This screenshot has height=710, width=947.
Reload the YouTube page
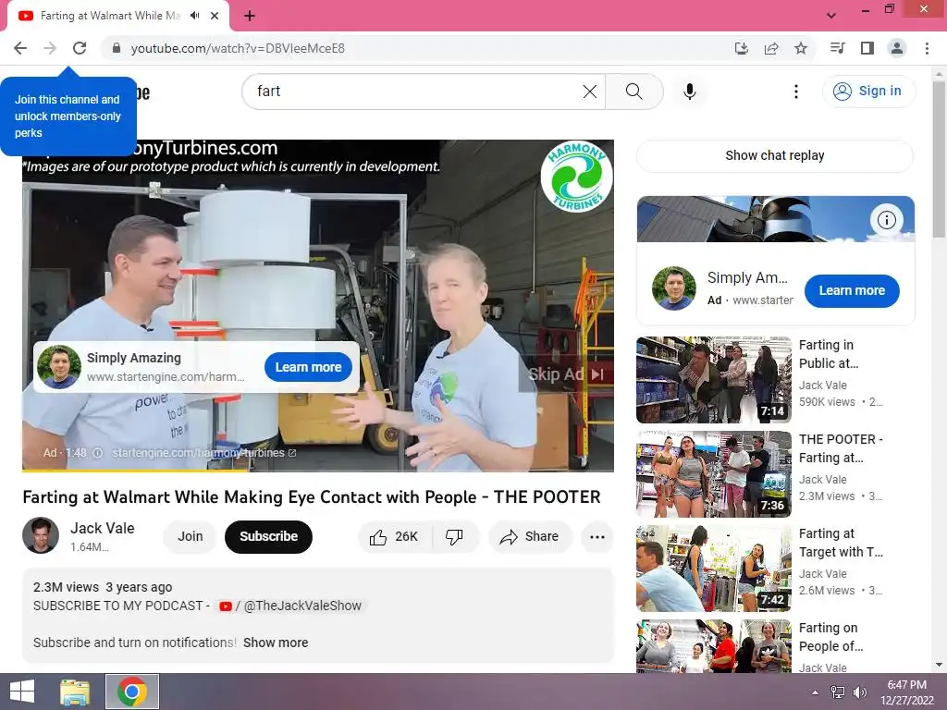pos(80,48)
